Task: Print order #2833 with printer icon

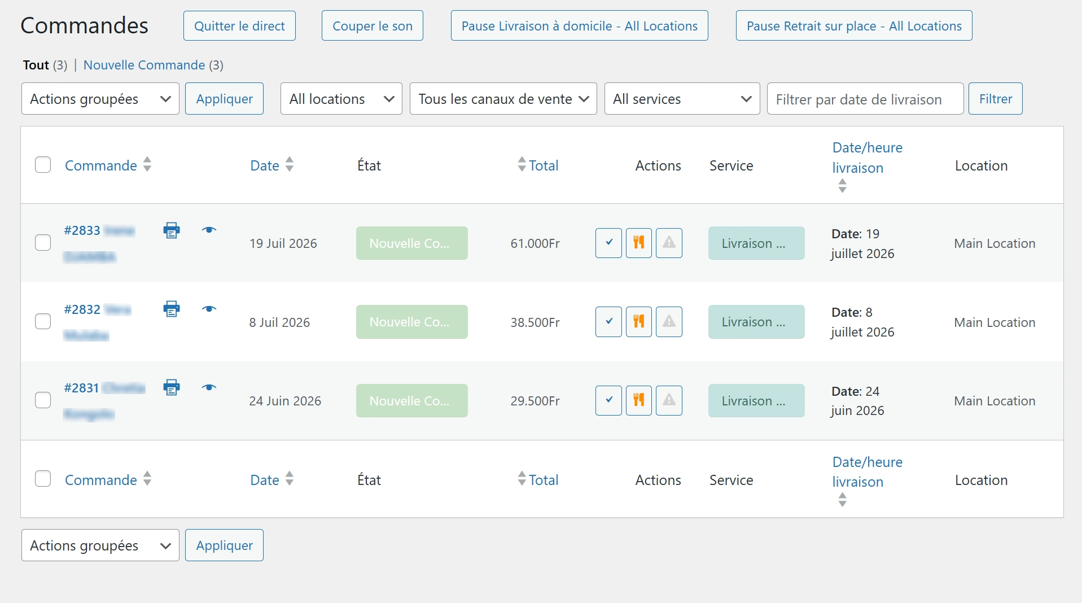Action: [x=172, y=230]
